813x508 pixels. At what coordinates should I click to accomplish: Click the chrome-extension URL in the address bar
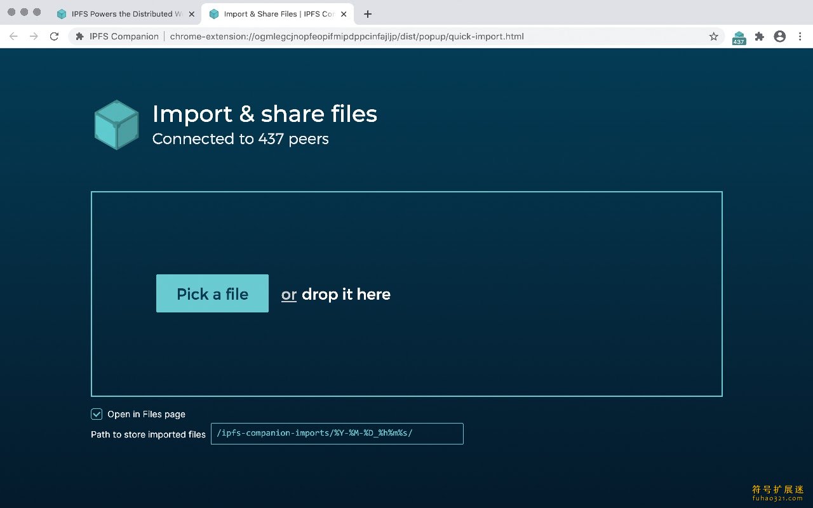click(x=347, y=36)
